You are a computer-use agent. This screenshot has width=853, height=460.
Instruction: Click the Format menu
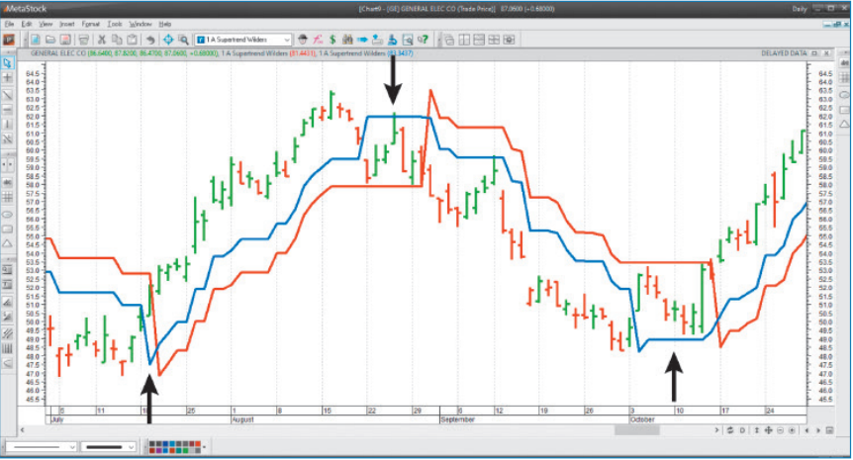pyautogui.click(x=91, y=23)
